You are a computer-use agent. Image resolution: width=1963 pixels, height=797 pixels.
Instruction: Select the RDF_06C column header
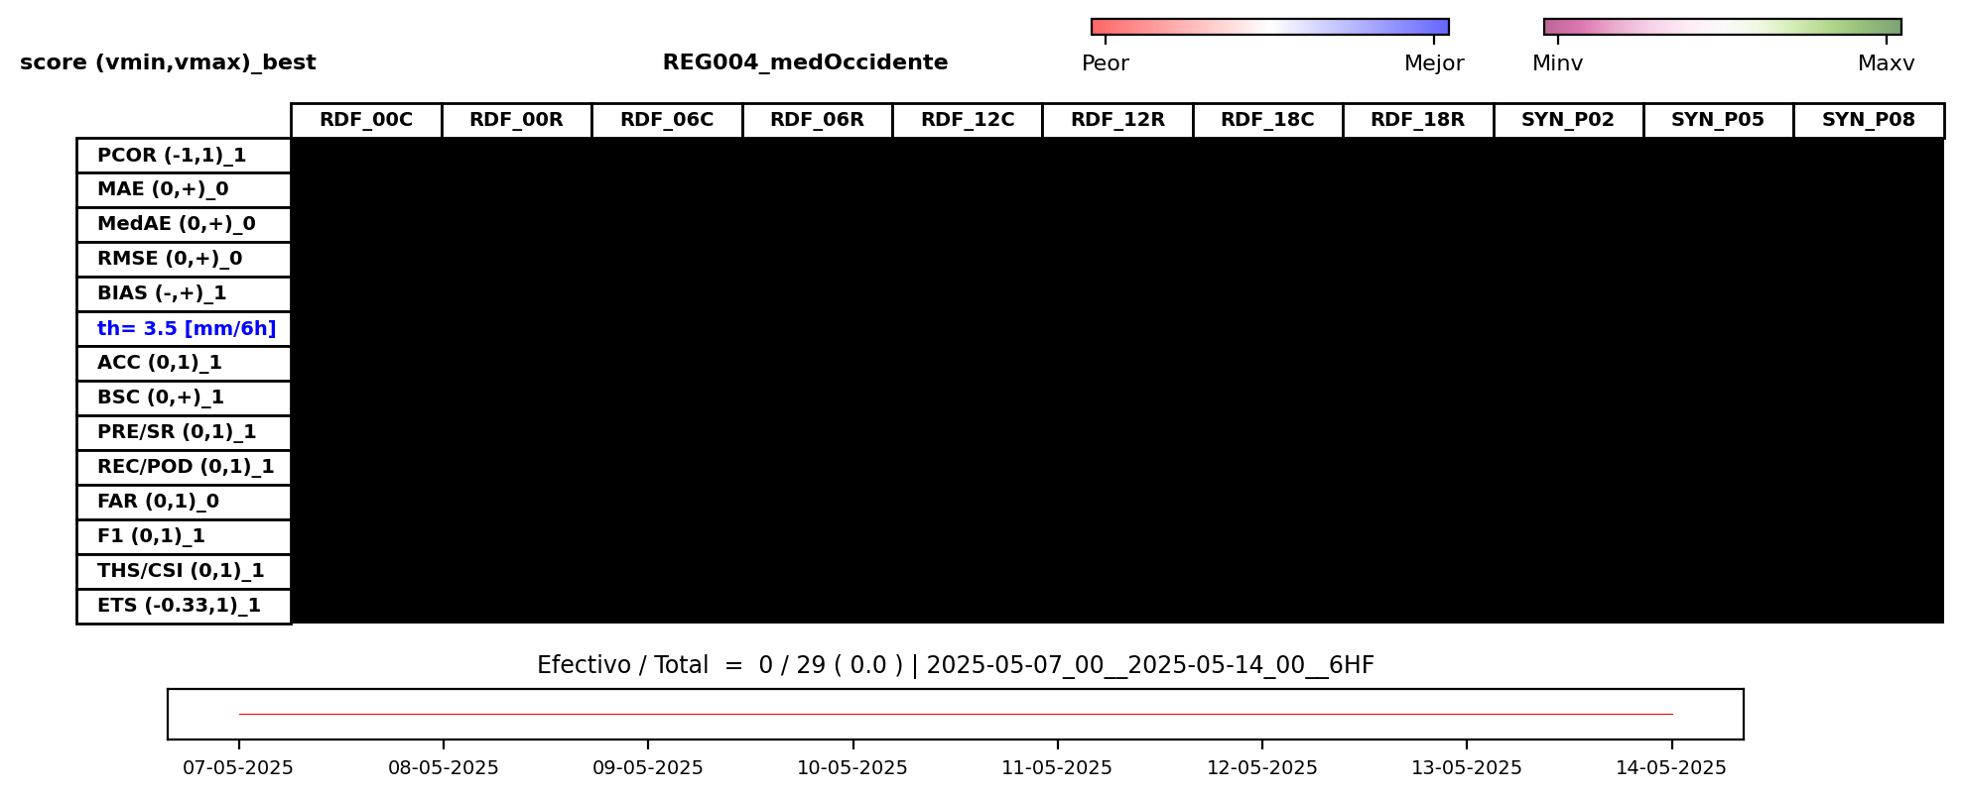coord(667,121)
